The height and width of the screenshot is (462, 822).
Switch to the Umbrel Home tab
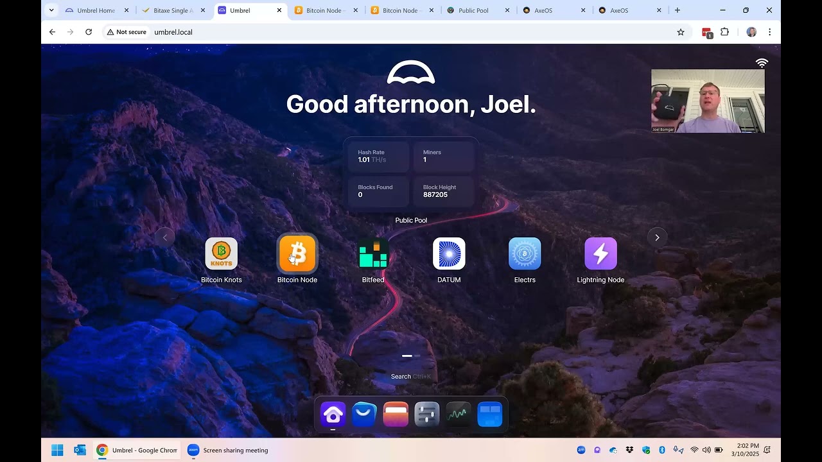point(96,10)
